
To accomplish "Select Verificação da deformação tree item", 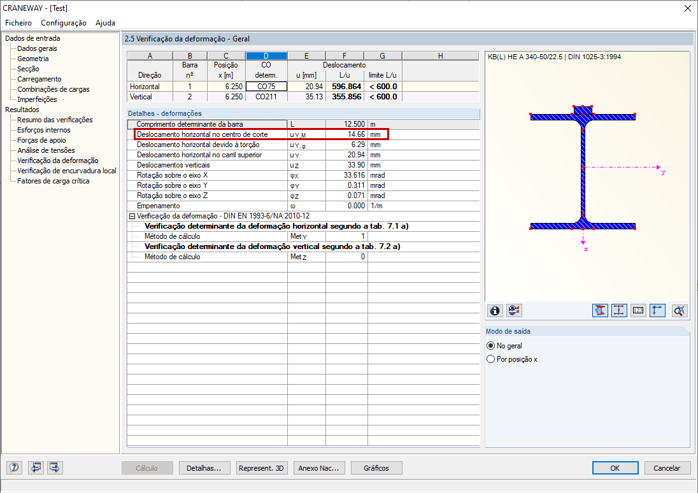I will [58, 161].
